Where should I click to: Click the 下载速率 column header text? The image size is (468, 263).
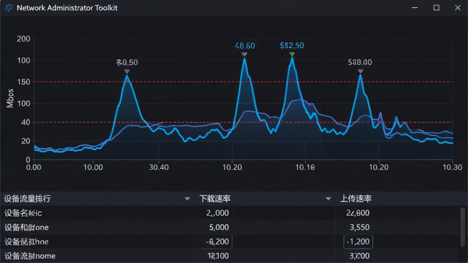click(x=215, y=199)
